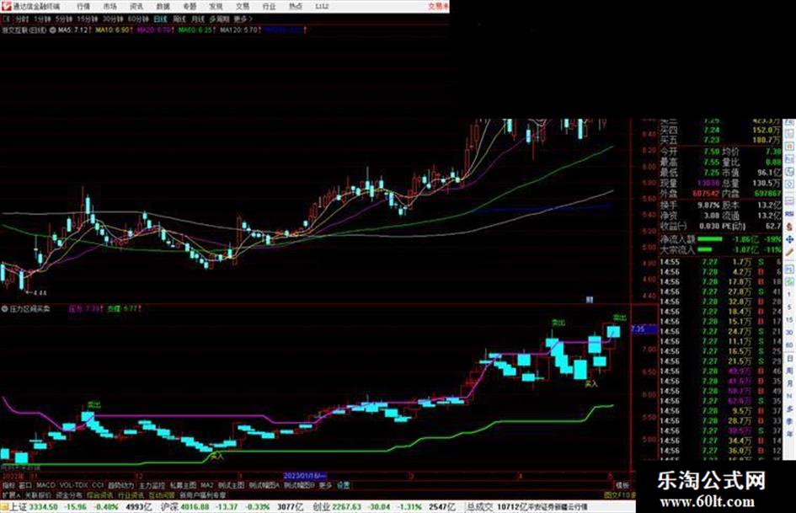Click the 创业 2267.63 index in status bar
This screenshot has height=513, width=796.
pyautogui.click(x=337, y=507)
